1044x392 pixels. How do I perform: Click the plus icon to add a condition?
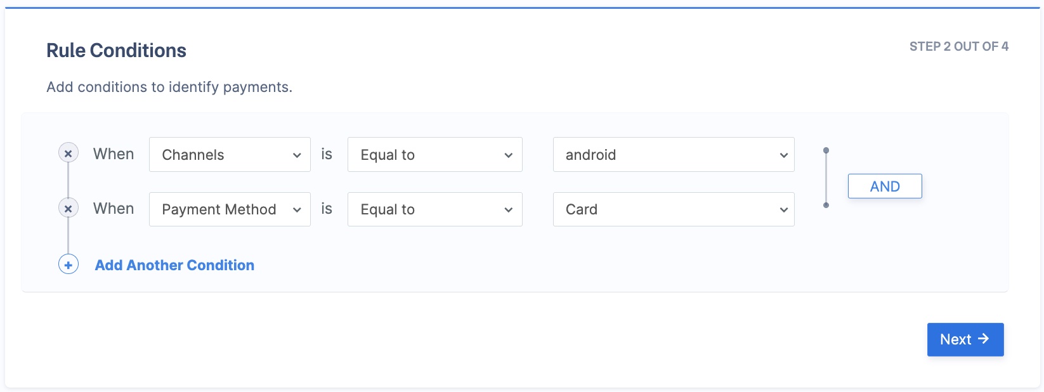(x=69, y=265)
